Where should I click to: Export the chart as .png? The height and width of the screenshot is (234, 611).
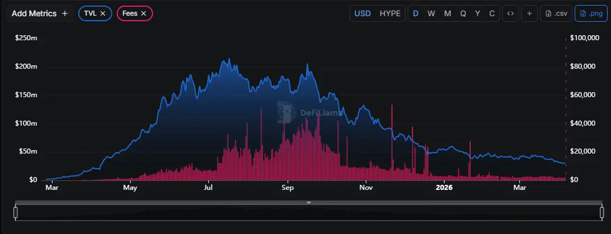[x=591, y=13]
